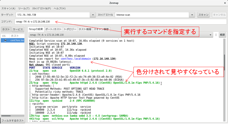Click the 'NSE: Script scanning' line
Viewport: 228px width, 124px height.
[x=56, y=44]
